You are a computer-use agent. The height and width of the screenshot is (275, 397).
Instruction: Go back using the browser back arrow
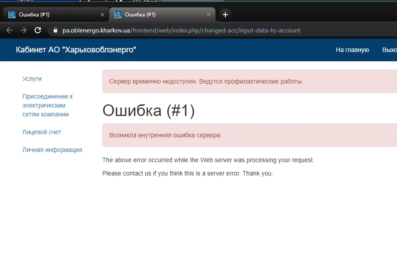tap(9, 31)
